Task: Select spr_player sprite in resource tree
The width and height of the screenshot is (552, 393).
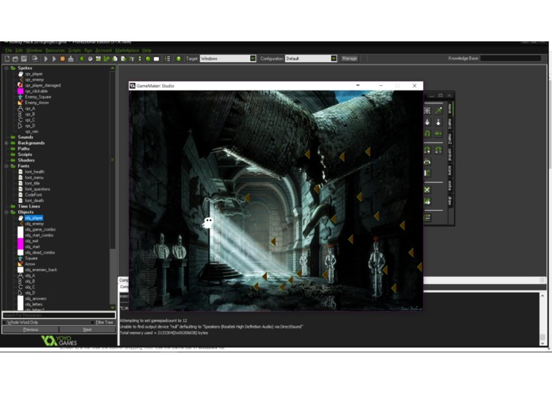Action: click(x=34, y=74)
